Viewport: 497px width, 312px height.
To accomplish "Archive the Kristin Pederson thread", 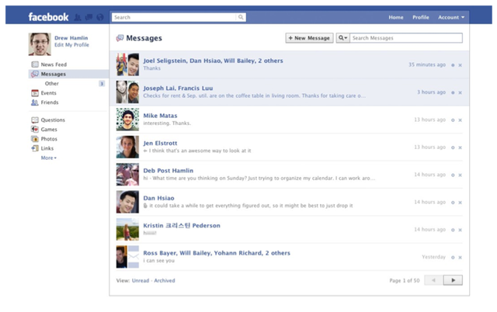I will tap(461, 231).
